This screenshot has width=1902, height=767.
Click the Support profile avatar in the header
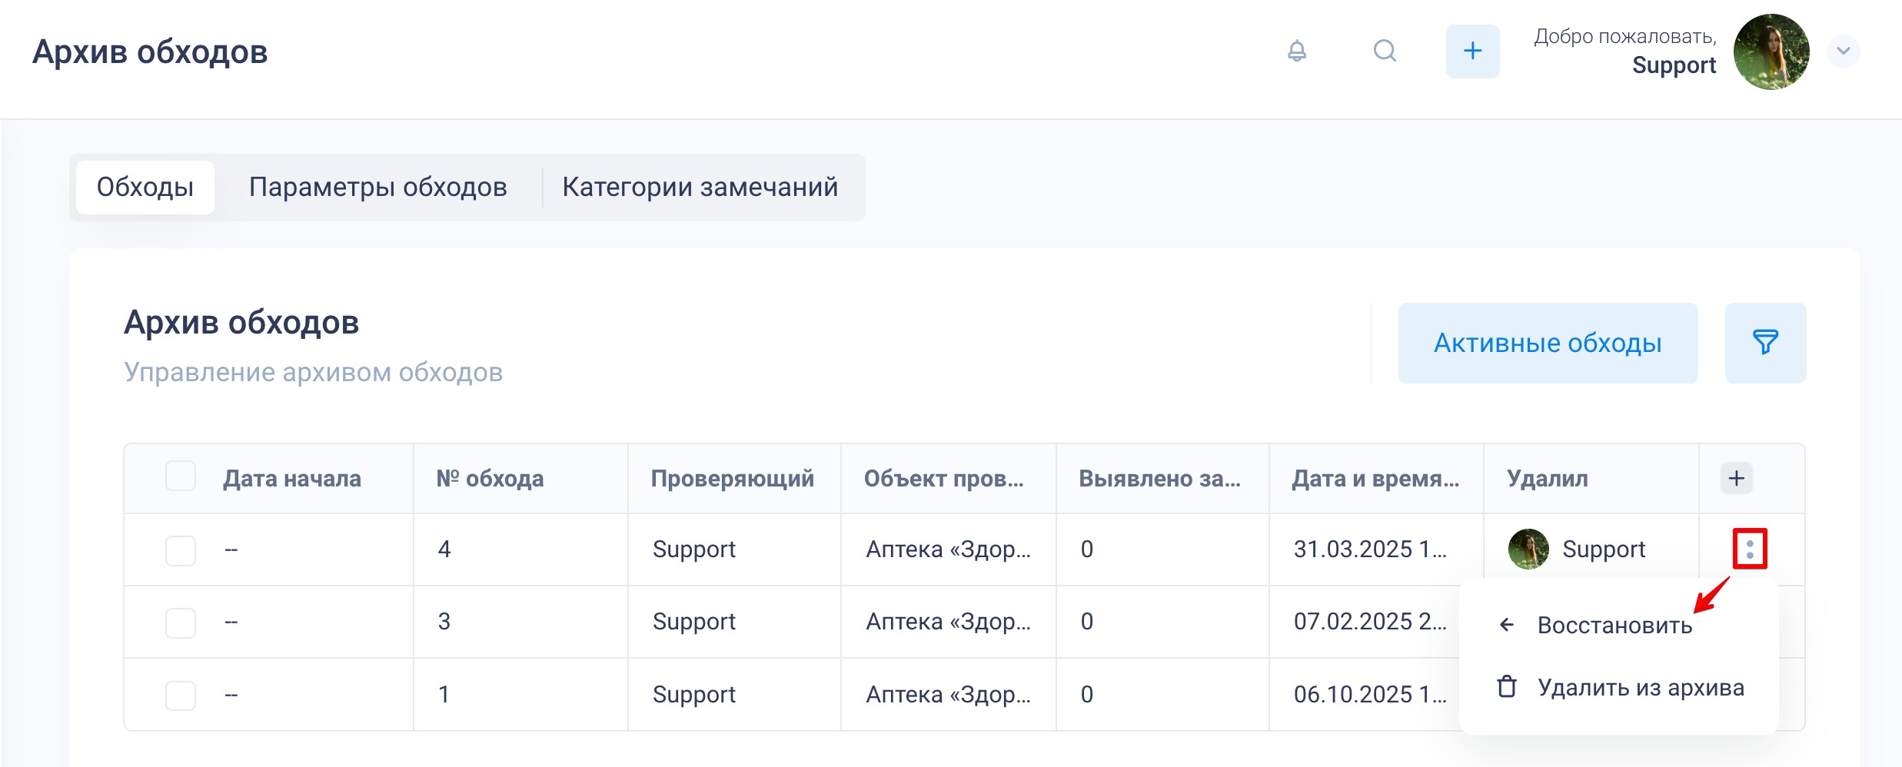coord(1771,51)
